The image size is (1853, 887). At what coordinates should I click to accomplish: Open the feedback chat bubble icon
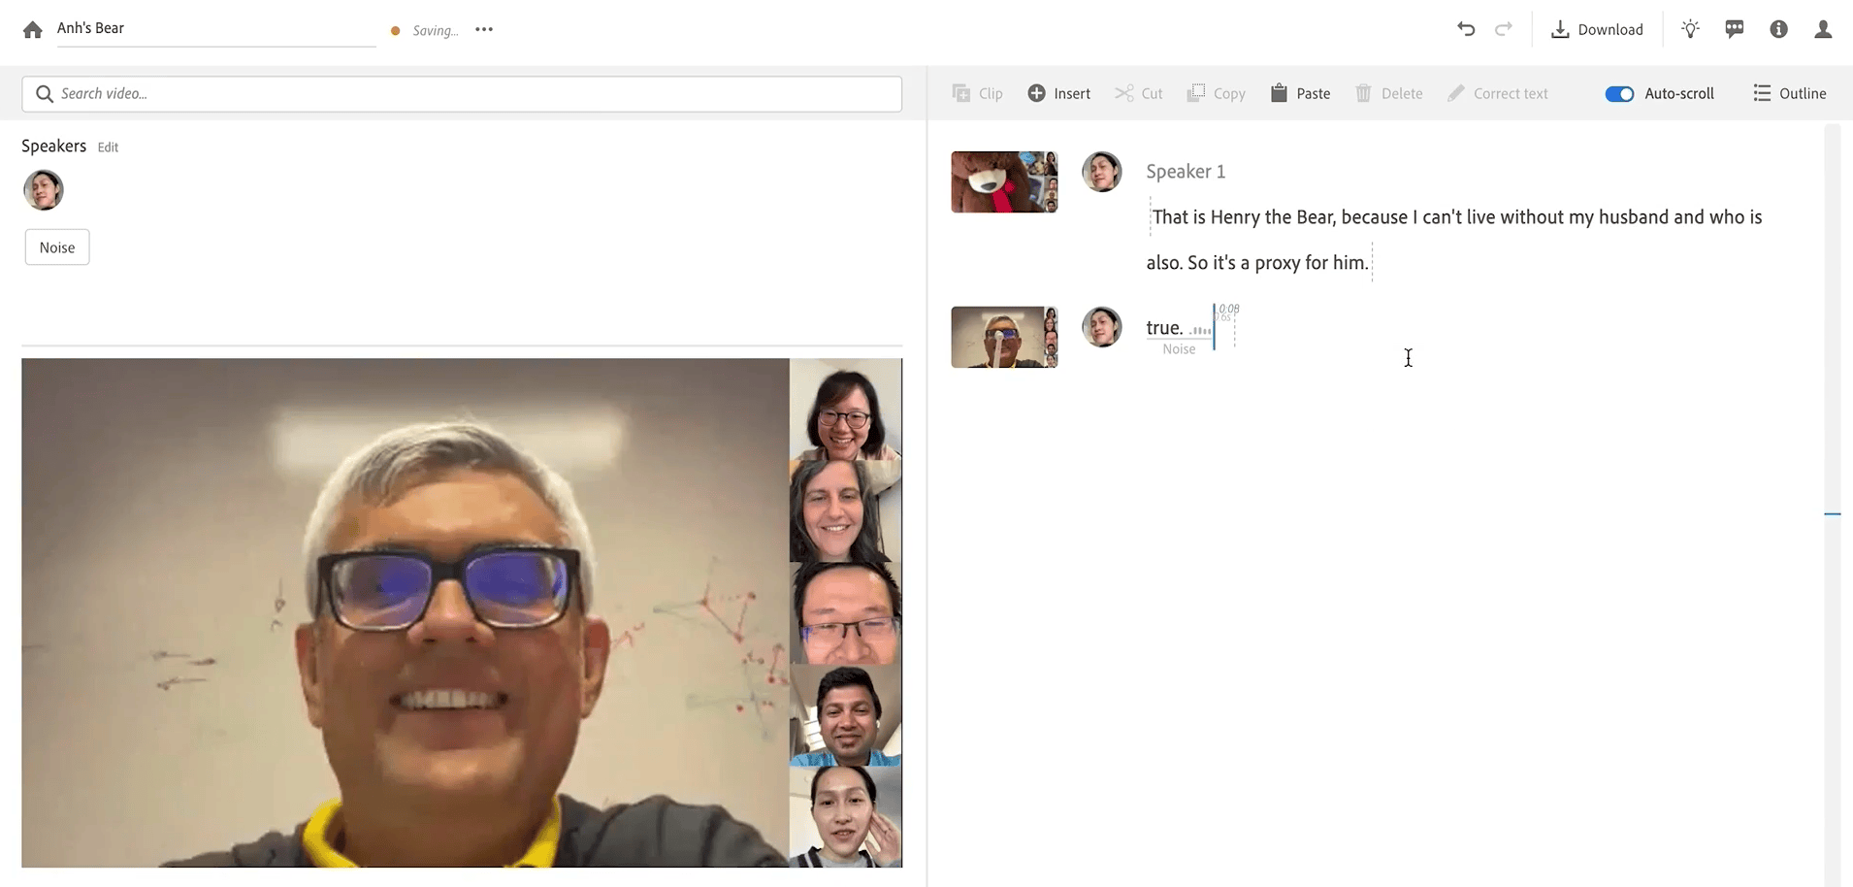pyautogui.click(x=1735, y=29)
